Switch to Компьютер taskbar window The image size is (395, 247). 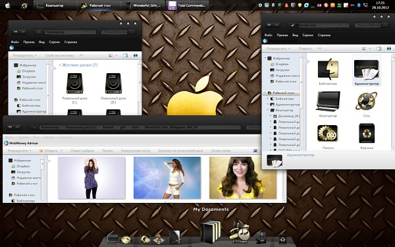click(55, 5)
